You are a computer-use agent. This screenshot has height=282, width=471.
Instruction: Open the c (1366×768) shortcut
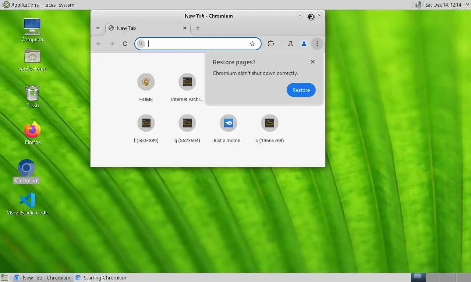coord(270,129)
